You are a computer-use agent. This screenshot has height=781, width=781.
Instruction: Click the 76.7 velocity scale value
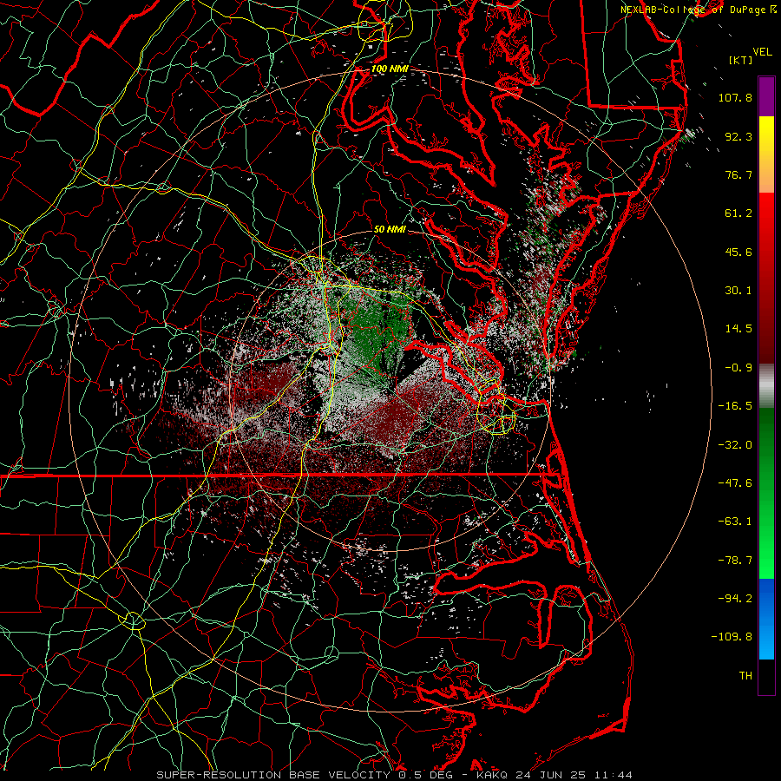tap(738, 174)
